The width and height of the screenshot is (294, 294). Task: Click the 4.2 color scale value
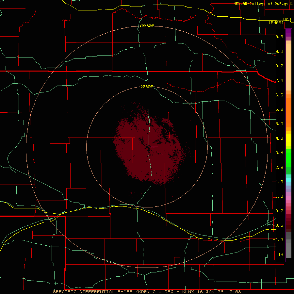(x=279, y=139)
